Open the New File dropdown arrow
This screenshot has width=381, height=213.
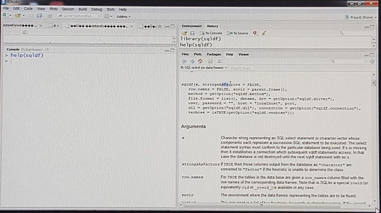pyautogui.click(x=11, y=15)
